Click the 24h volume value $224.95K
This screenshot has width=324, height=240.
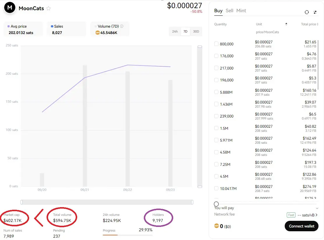coord(112,221)
